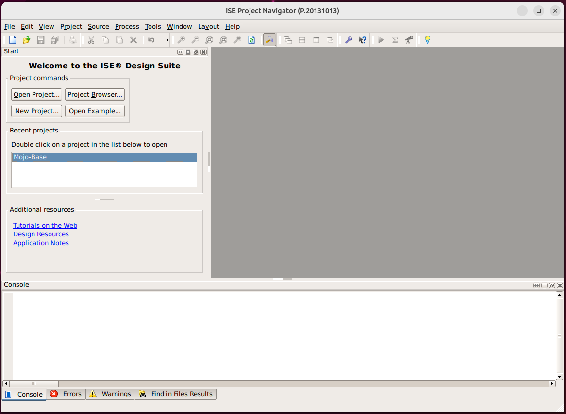This screenshot has height=414, width=566.
Task: Click the Sigma summary icon
Action: [395, 40]
